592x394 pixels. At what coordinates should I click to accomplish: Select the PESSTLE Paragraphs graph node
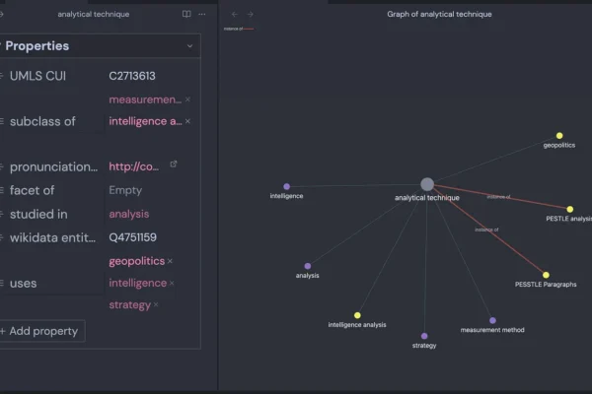coord(546,275)
